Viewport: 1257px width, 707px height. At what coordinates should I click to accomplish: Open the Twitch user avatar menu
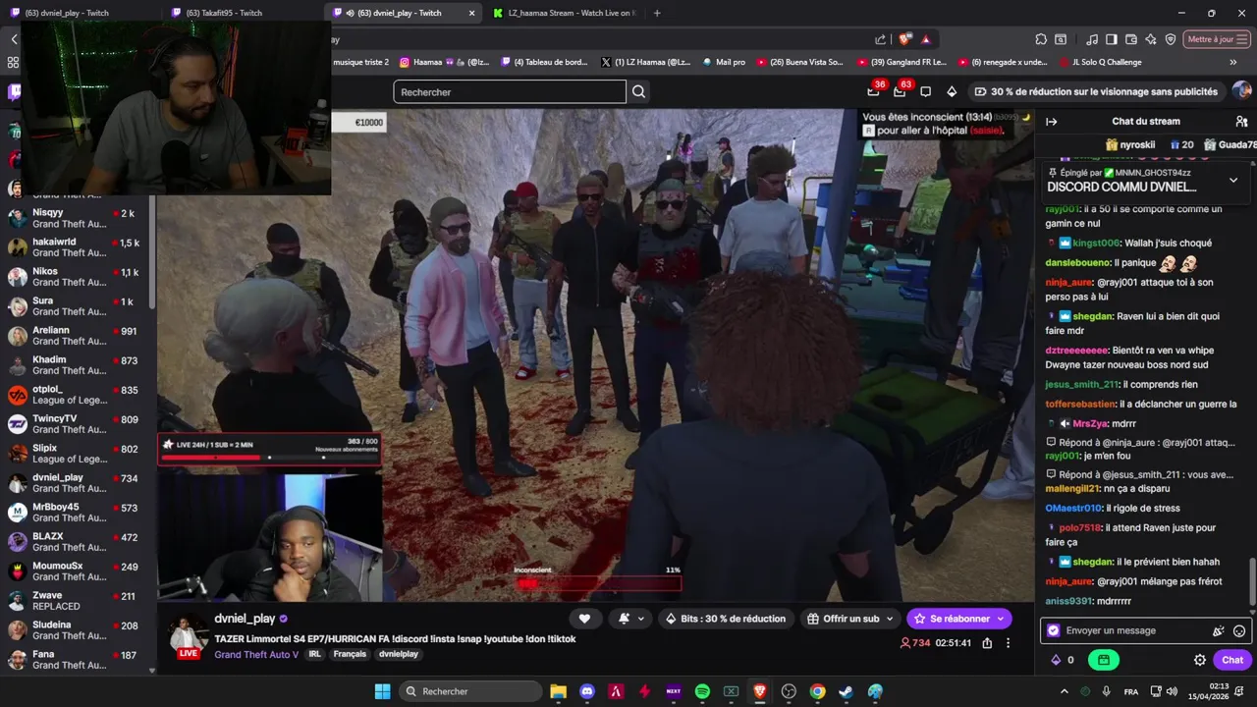point(1242,91)
